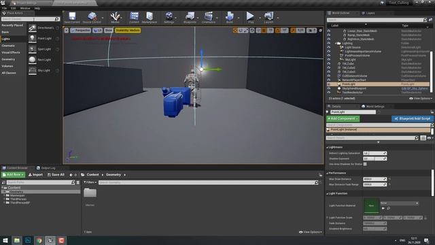Click the Scalability Medium warning button
Viewport: 435px width, 245px height.
[x=128, y=30]
